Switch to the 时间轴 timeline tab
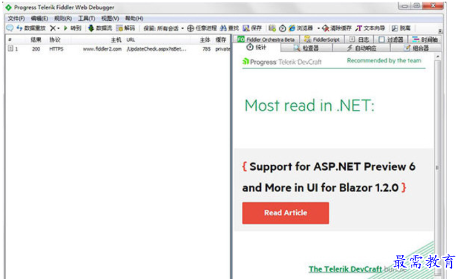The width and height of the screenshot is (460, 279). point(425,40)
